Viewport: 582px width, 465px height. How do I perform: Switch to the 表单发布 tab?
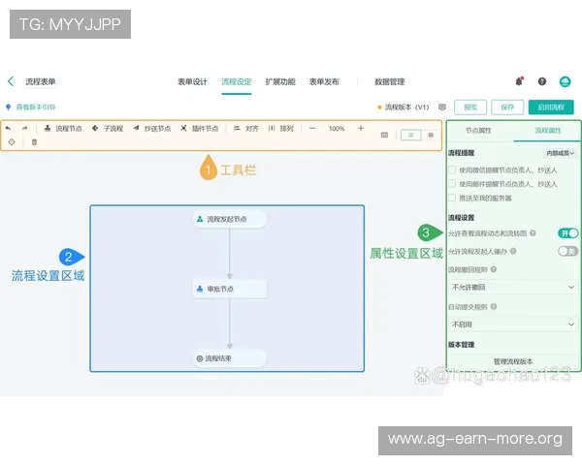pos(324,81)
